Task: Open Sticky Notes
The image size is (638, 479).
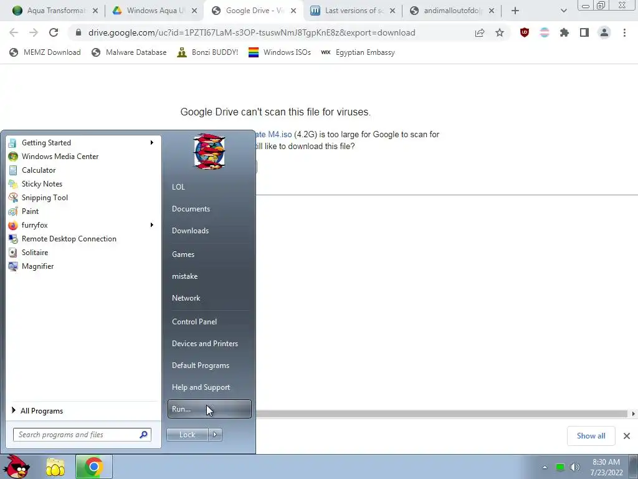Action: [x=42, y=184]
